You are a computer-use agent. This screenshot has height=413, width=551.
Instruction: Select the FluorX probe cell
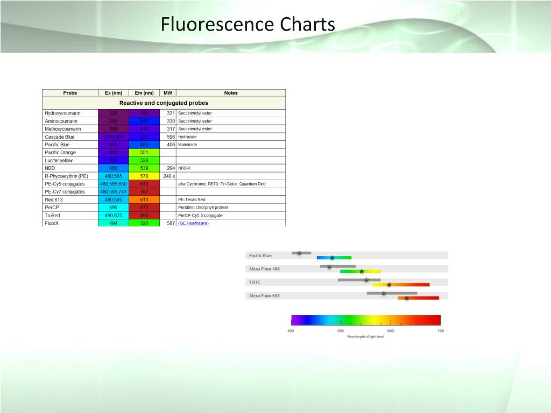click(x=70, y=223)
